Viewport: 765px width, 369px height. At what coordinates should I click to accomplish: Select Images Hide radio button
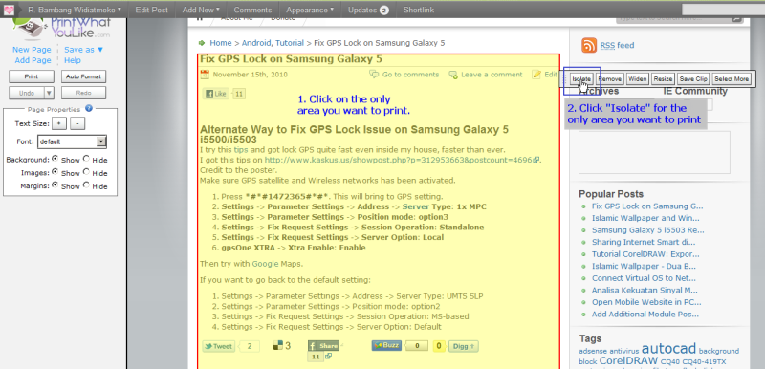tap(86, 172)
